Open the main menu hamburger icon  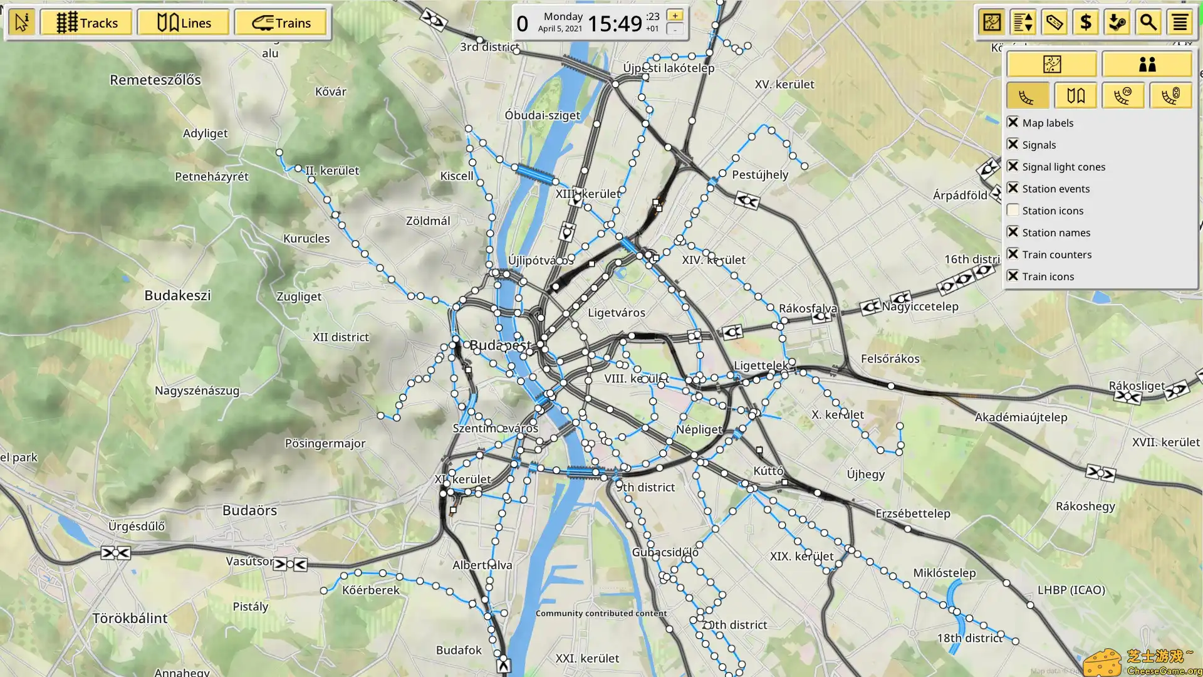[1180, 23]
